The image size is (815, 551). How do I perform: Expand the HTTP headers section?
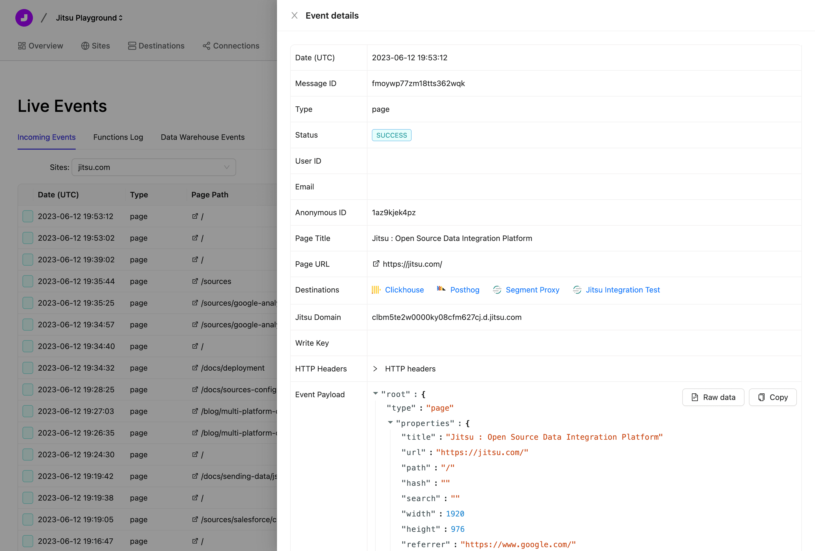coord(375,369)
